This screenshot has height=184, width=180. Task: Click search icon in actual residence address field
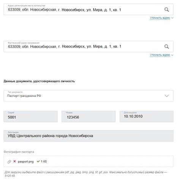point(166,47)
